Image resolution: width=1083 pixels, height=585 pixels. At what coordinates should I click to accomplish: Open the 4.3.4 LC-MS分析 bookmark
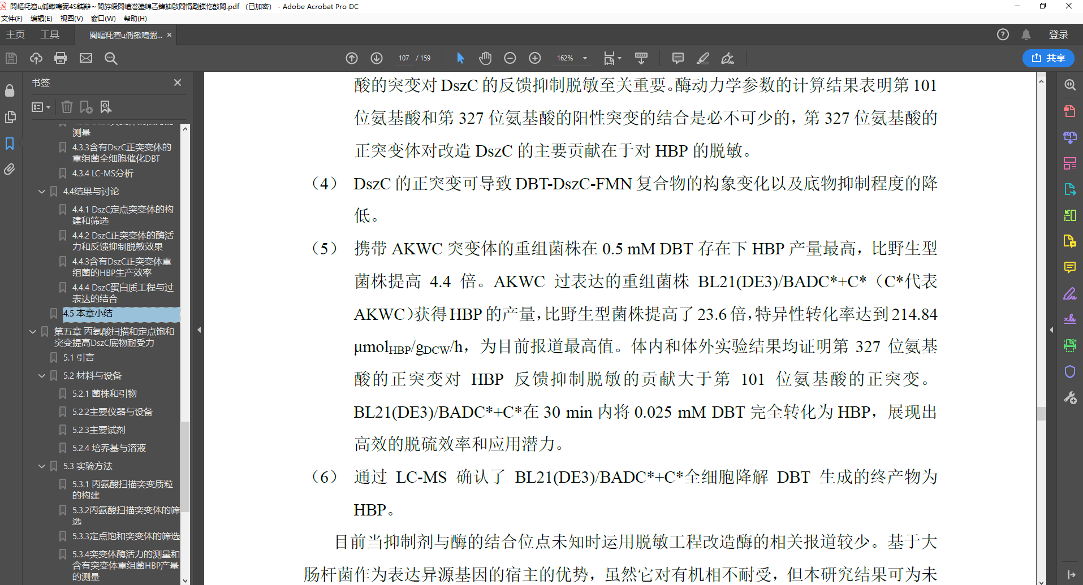[102, 174]
